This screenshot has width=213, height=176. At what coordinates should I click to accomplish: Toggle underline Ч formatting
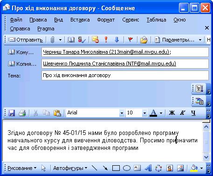click(x=193, y=113)
